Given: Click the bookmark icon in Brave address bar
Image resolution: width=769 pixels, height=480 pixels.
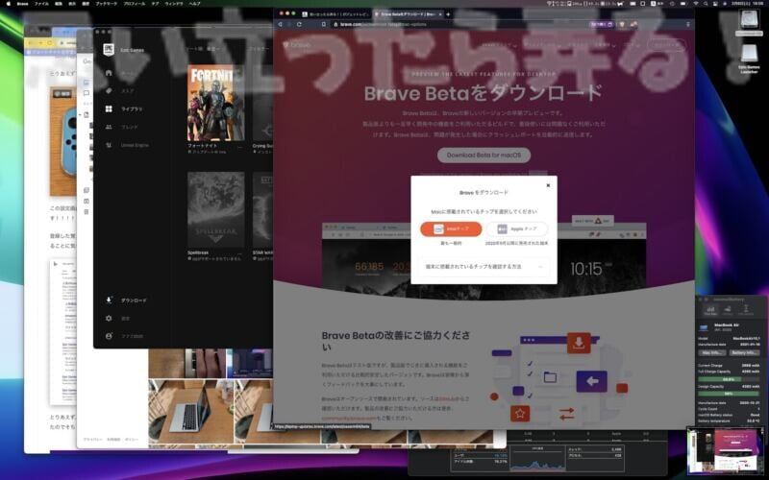Looking at the screenshot, I should click(324, 24).
